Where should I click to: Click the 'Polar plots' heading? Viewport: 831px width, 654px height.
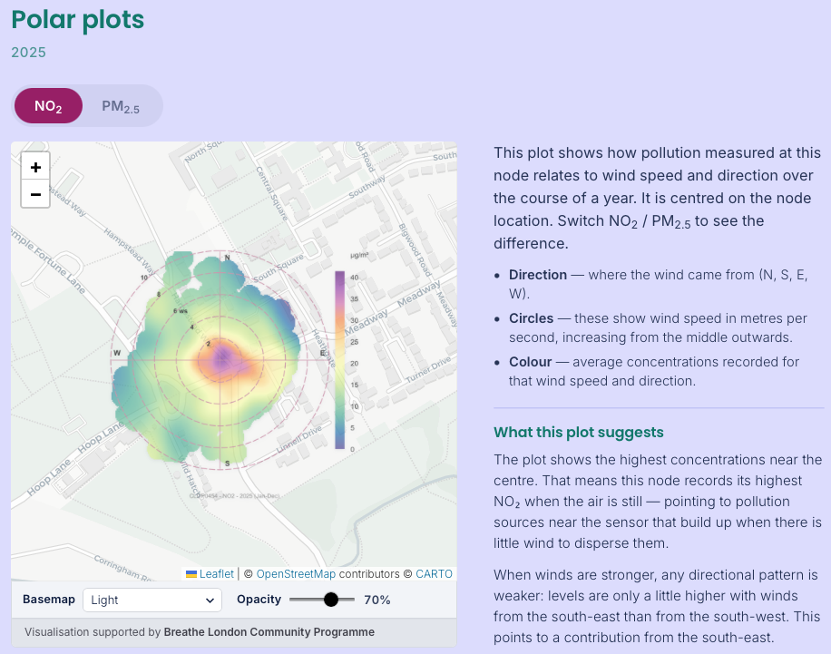click(x=77, y=20)
